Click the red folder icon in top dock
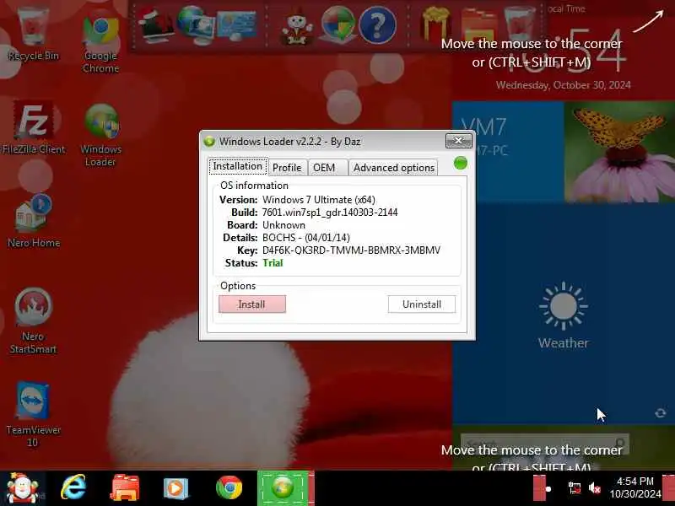 pos(478,25)
